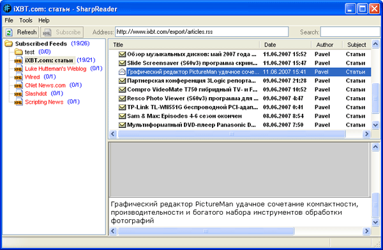This screenshot has height=250, width=383.
Task: Select the Wired feed
Action: tap(33, 77)
